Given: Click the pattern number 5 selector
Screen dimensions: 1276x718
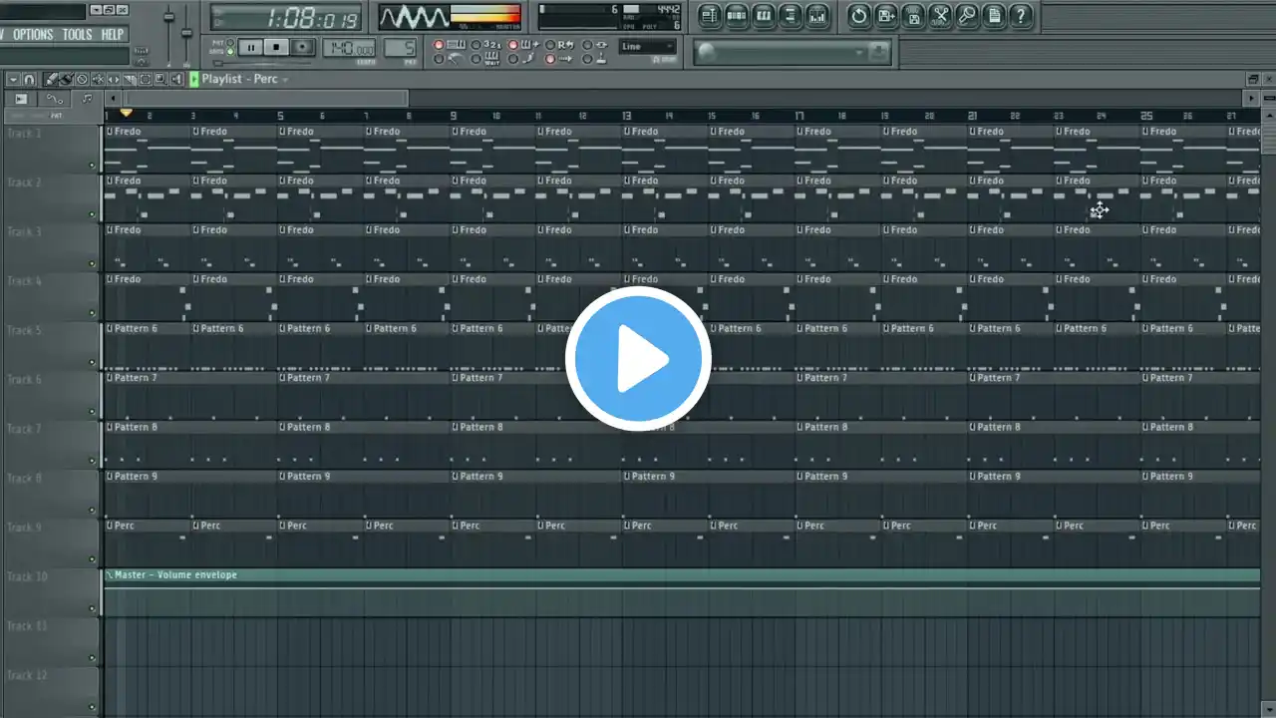Looking at the screenshot, I should pyautogui.click(x=400, y=48).
